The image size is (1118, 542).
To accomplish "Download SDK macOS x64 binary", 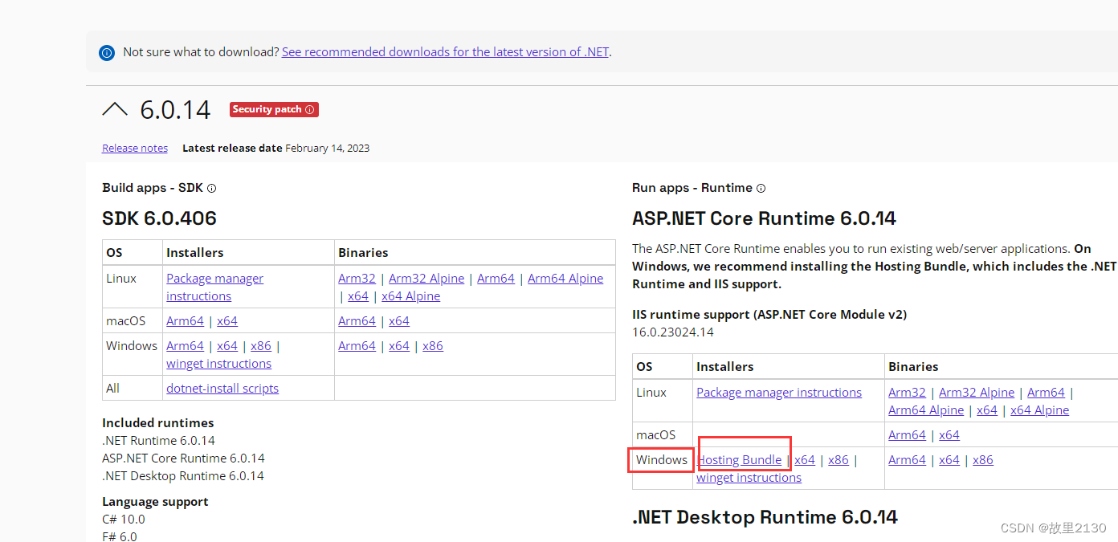I will [x=399, y=320].
